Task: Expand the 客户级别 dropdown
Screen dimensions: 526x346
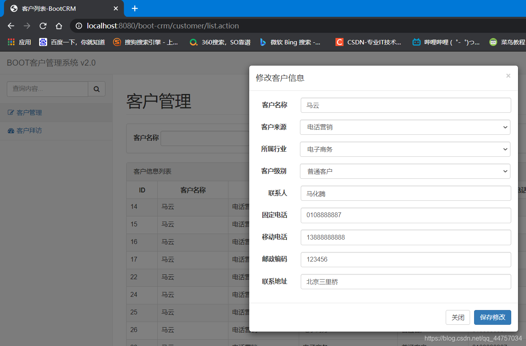Action: tap(405, 171)
